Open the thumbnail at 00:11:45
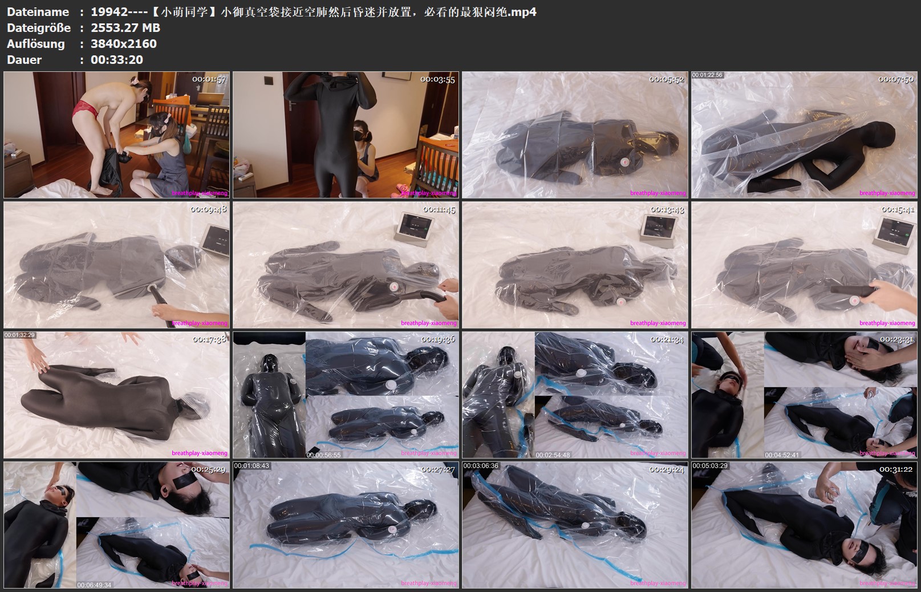The width and height of the screenshot is (921, 592). point(346,265)
